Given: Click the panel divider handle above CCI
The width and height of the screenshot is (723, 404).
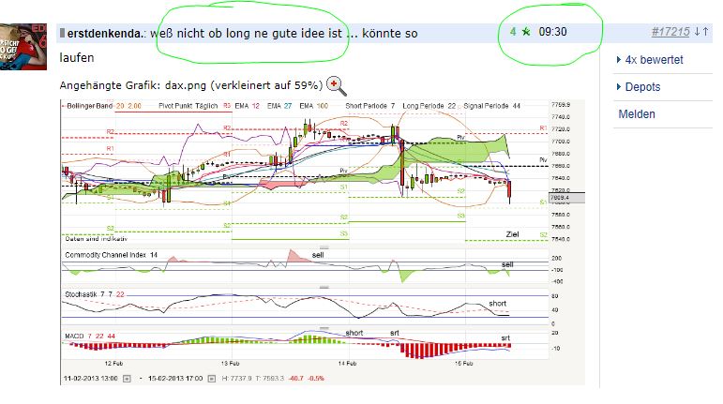Looking at the screenshot, I should point(324,247).
